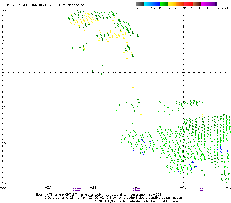Click the chart title 'ASCAT 25KM NOAA Winds 20160102 ascending'
This screenshot has height=203, width=231.
point(45,5)
